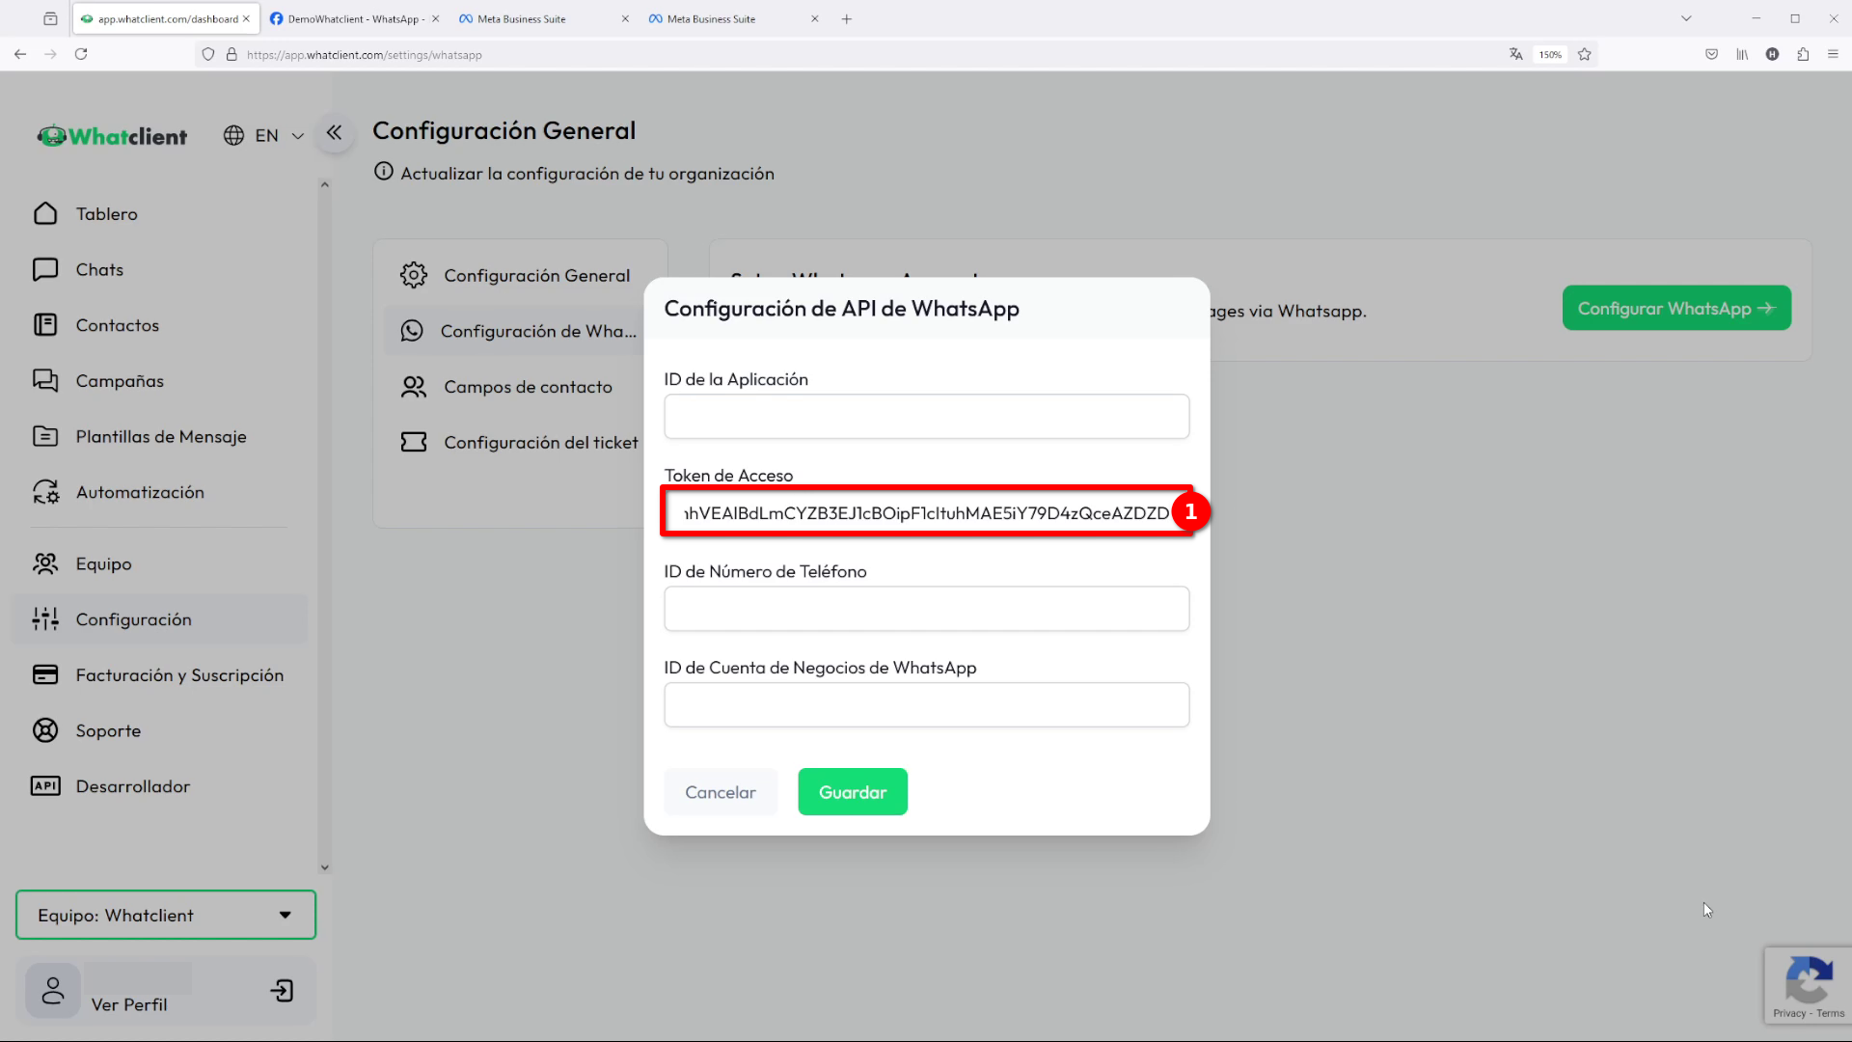This screenshot has height=1042, width=1852.
Task: Click the WhatsApp icon in settings menu
Action: [412, 331]
